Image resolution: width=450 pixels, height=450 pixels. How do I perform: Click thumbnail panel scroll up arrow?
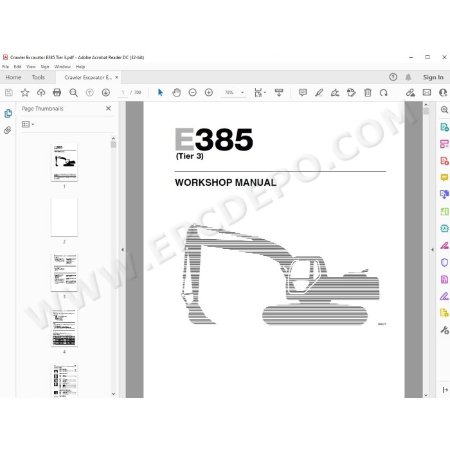[113, 138]
